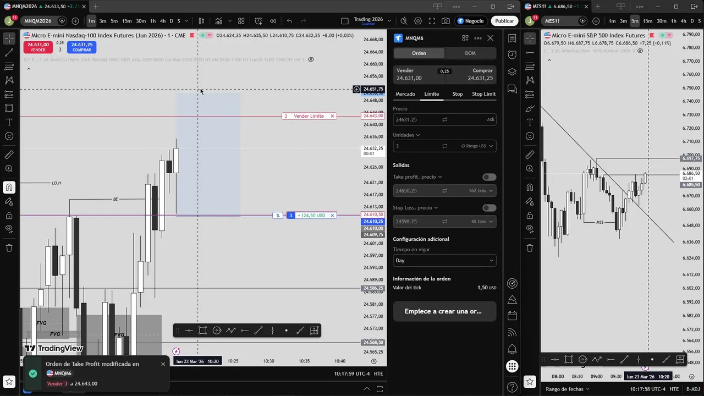Open Trading 2026 layout dropdown chevron
This screenshot has height=396, width=704.
(x=389, y=21)
